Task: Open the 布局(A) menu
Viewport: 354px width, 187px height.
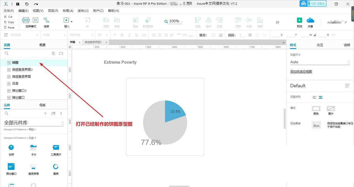Action: (68, 11)
